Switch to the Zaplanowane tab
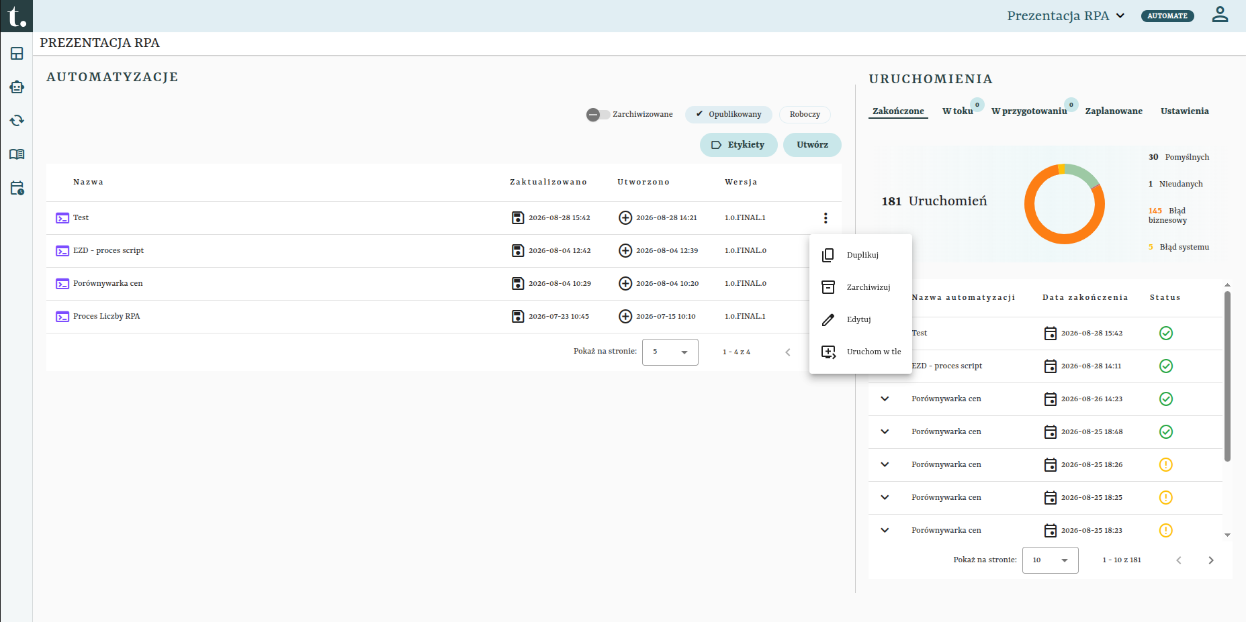1246x622 pixels. point(1114,111)
